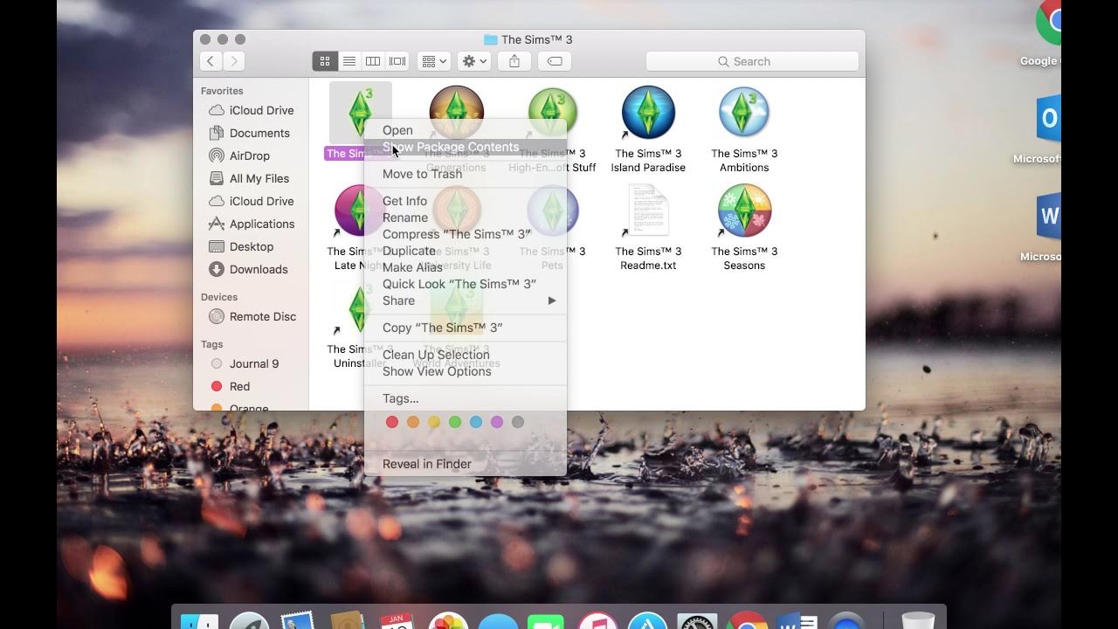
Task: Select The Sims 3 Island Paradise icon
Action: (648, 113)
